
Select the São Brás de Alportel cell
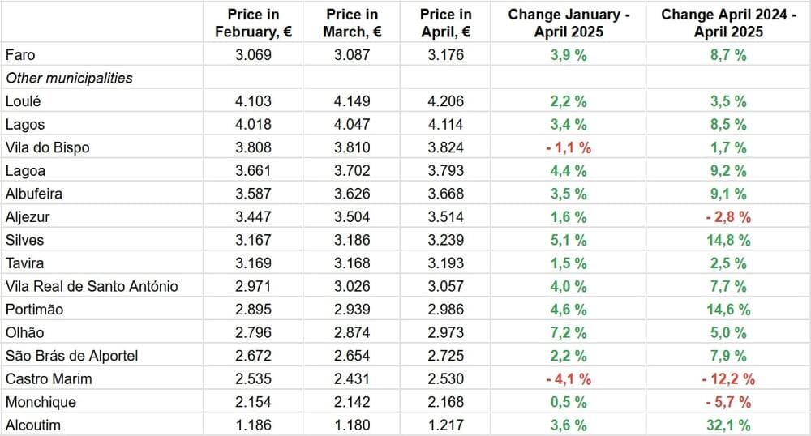71,356
